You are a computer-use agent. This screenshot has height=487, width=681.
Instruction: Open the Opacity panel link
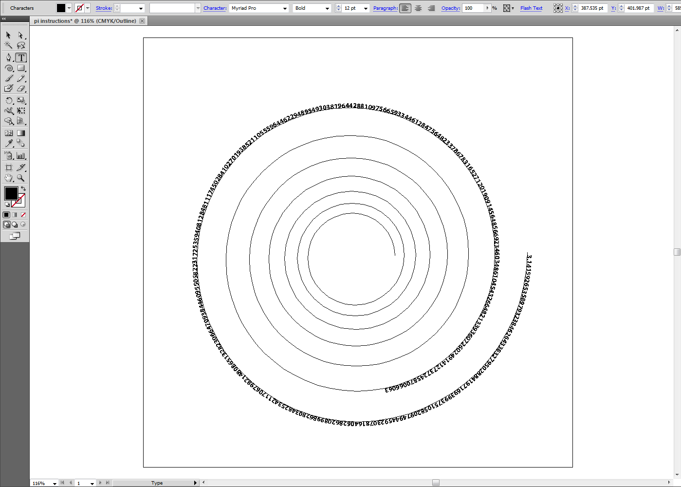click(x=451, y=8)
